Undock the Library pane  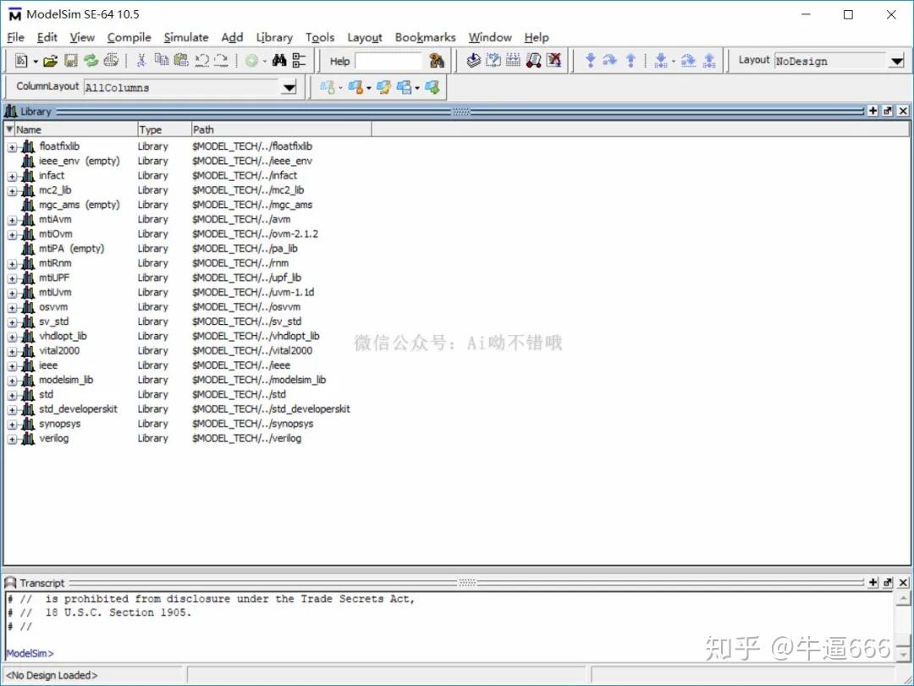887,111
